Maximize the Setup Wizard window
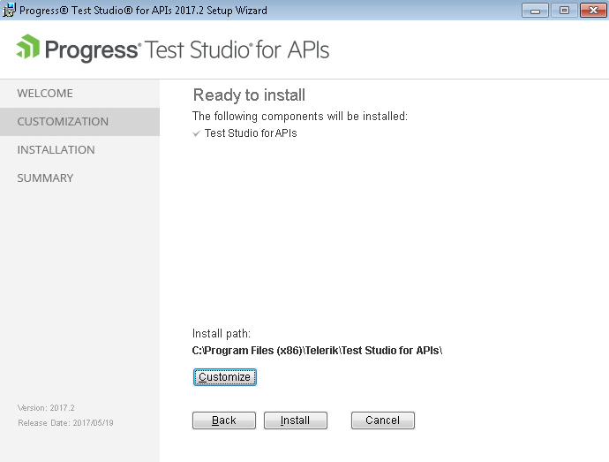This screenshot has height=462, width=609. point(564,11)
